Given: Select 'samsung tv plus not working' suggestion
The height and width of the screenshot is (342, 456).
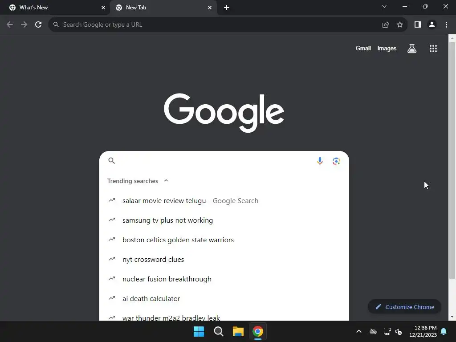Looking at the screenshot, I should [224, 220].
